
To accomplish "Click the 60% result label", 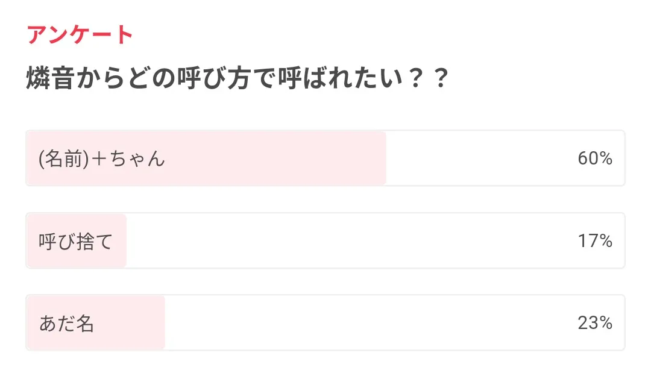I will pos(595,158).
